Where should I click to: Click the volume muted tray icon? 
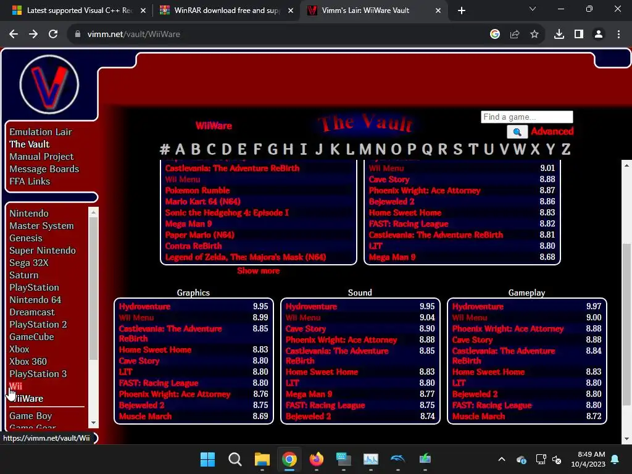click(x=557, y=459)
